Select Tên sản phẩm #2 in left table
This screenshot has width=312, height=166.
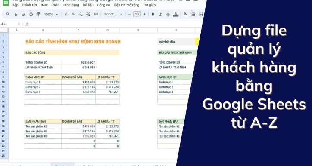(x=43, y=126)
